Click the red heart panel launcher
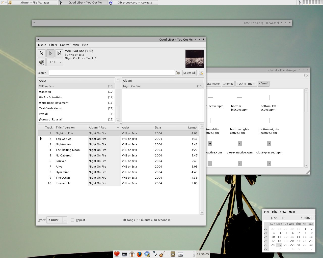Image resolution: width=323 pixels, height=258 pixels. tap(117, 254)
